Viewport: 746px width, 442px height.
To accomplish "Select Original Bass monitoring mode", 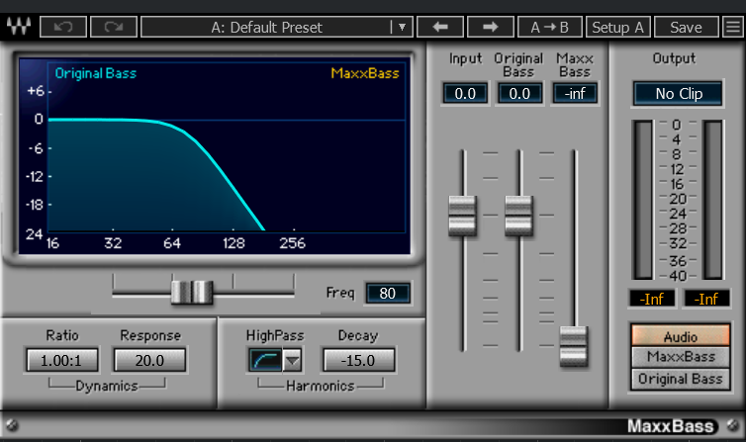I will click(x=681, y=379).
